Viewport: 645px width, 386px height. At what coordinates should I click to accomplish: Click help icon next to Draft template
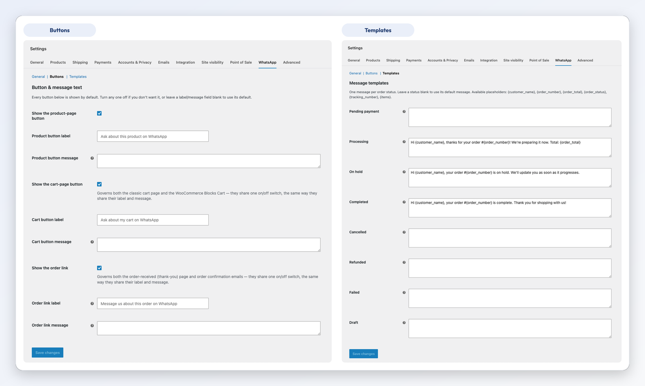404,323
